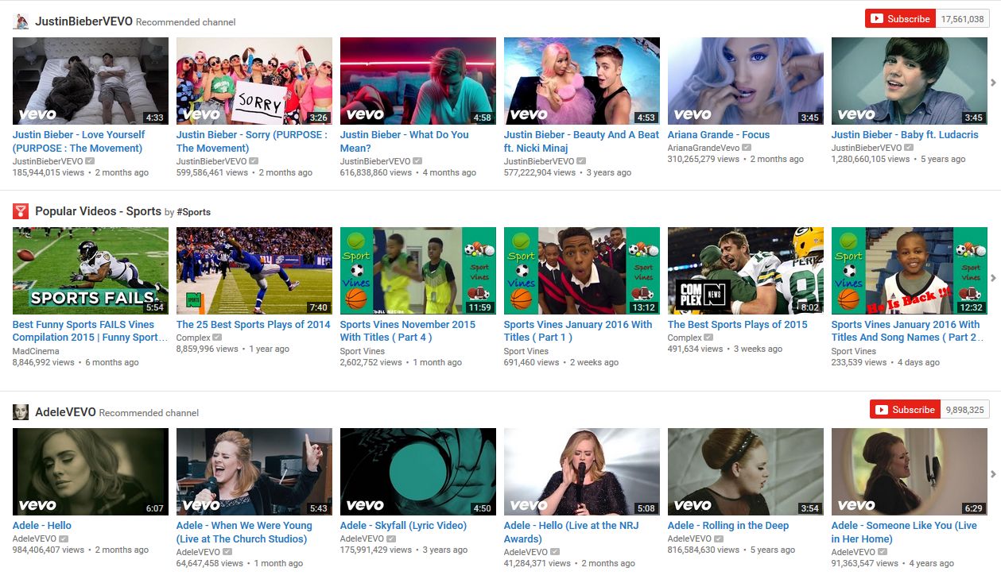The image size is (1001, 579).
Task: Play the Justin Bieber Sorry video thumbnail
Action: (x=254, y=81)
